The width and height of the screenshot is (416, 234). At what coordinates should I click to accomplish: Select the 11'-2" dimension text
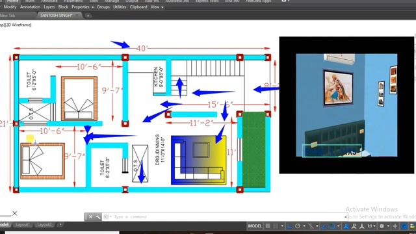click(201, 123)
